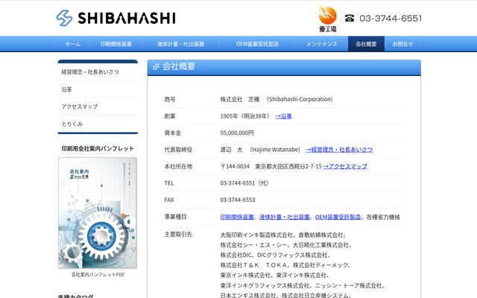Open アクセスマップ in the sidebar
Image resolution: width=477 pixels, height=298 pixels.
(98, 107)
